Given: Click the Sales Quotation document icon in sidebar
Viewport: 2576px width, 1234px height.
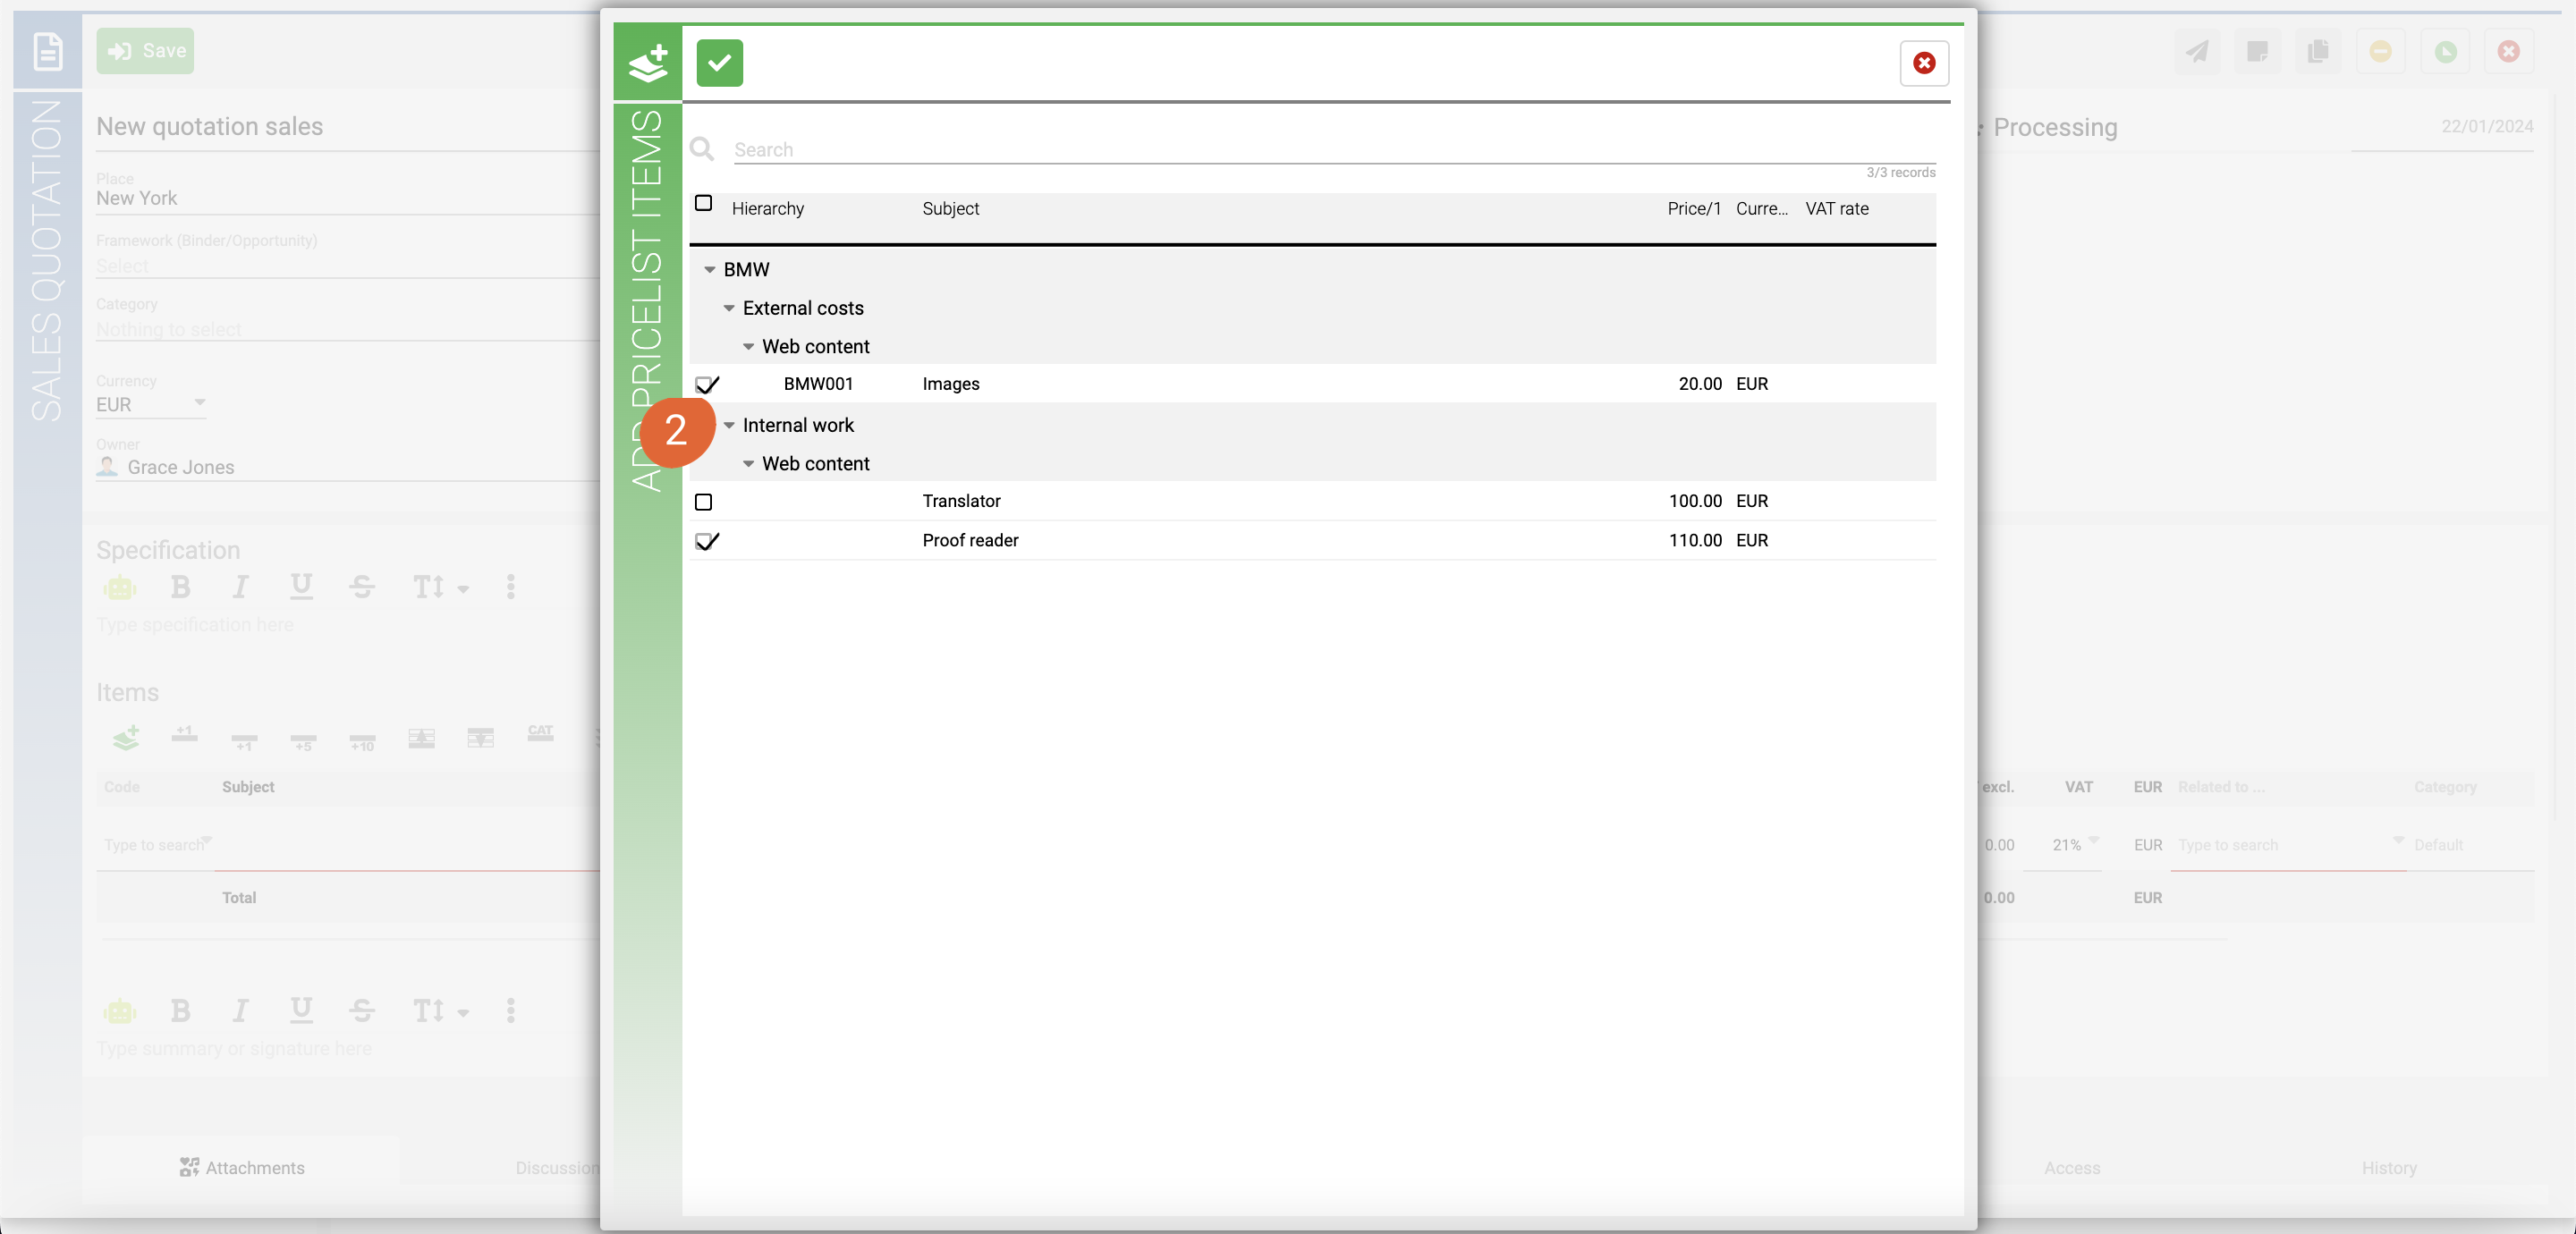Looking at the screenshot, I should pos(47,51).
